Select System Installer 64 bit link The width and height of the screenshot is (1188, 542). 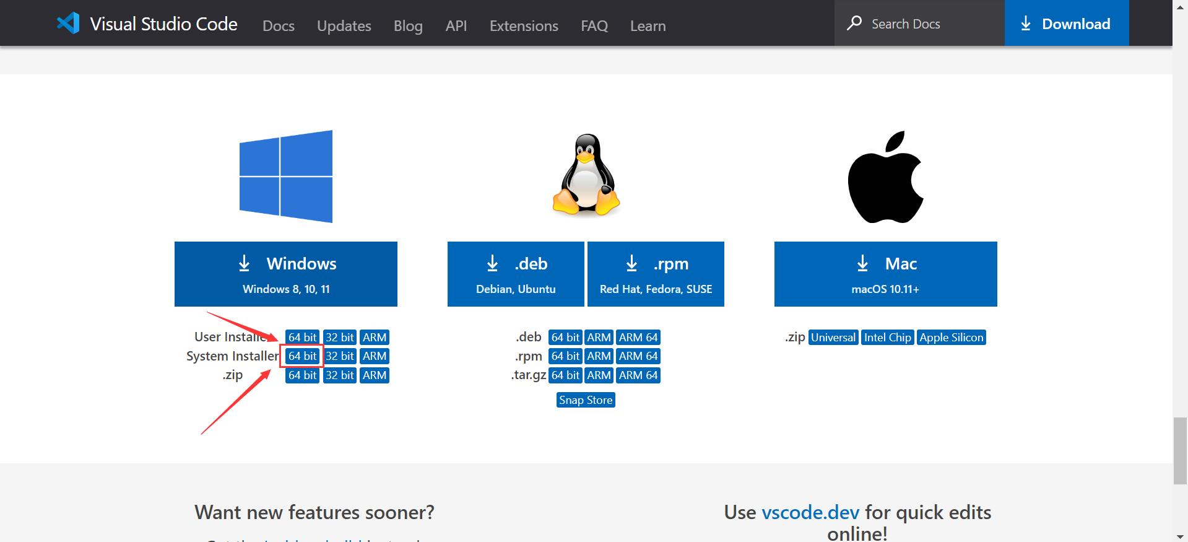point(302,356)
